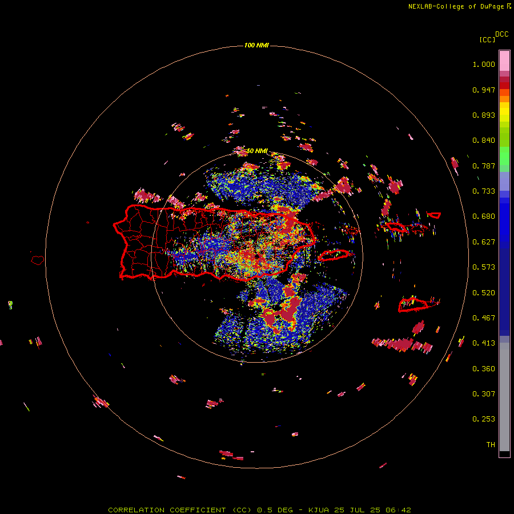This screenshot has width=514, height=514.
Task: Click the radar site at the center of the rings
Action: pyautogui.click(x=258, y=255)
